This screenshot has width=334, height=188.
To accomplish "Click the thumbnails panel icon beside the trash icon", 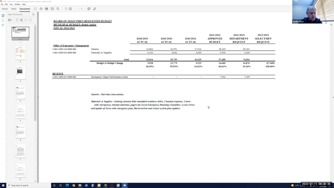I will (x=21, y=20).
